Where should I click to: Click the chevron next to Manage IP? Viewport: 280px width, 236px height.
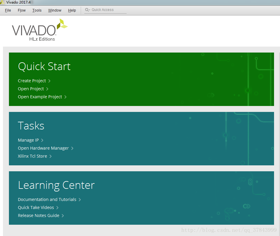[42, 140]
